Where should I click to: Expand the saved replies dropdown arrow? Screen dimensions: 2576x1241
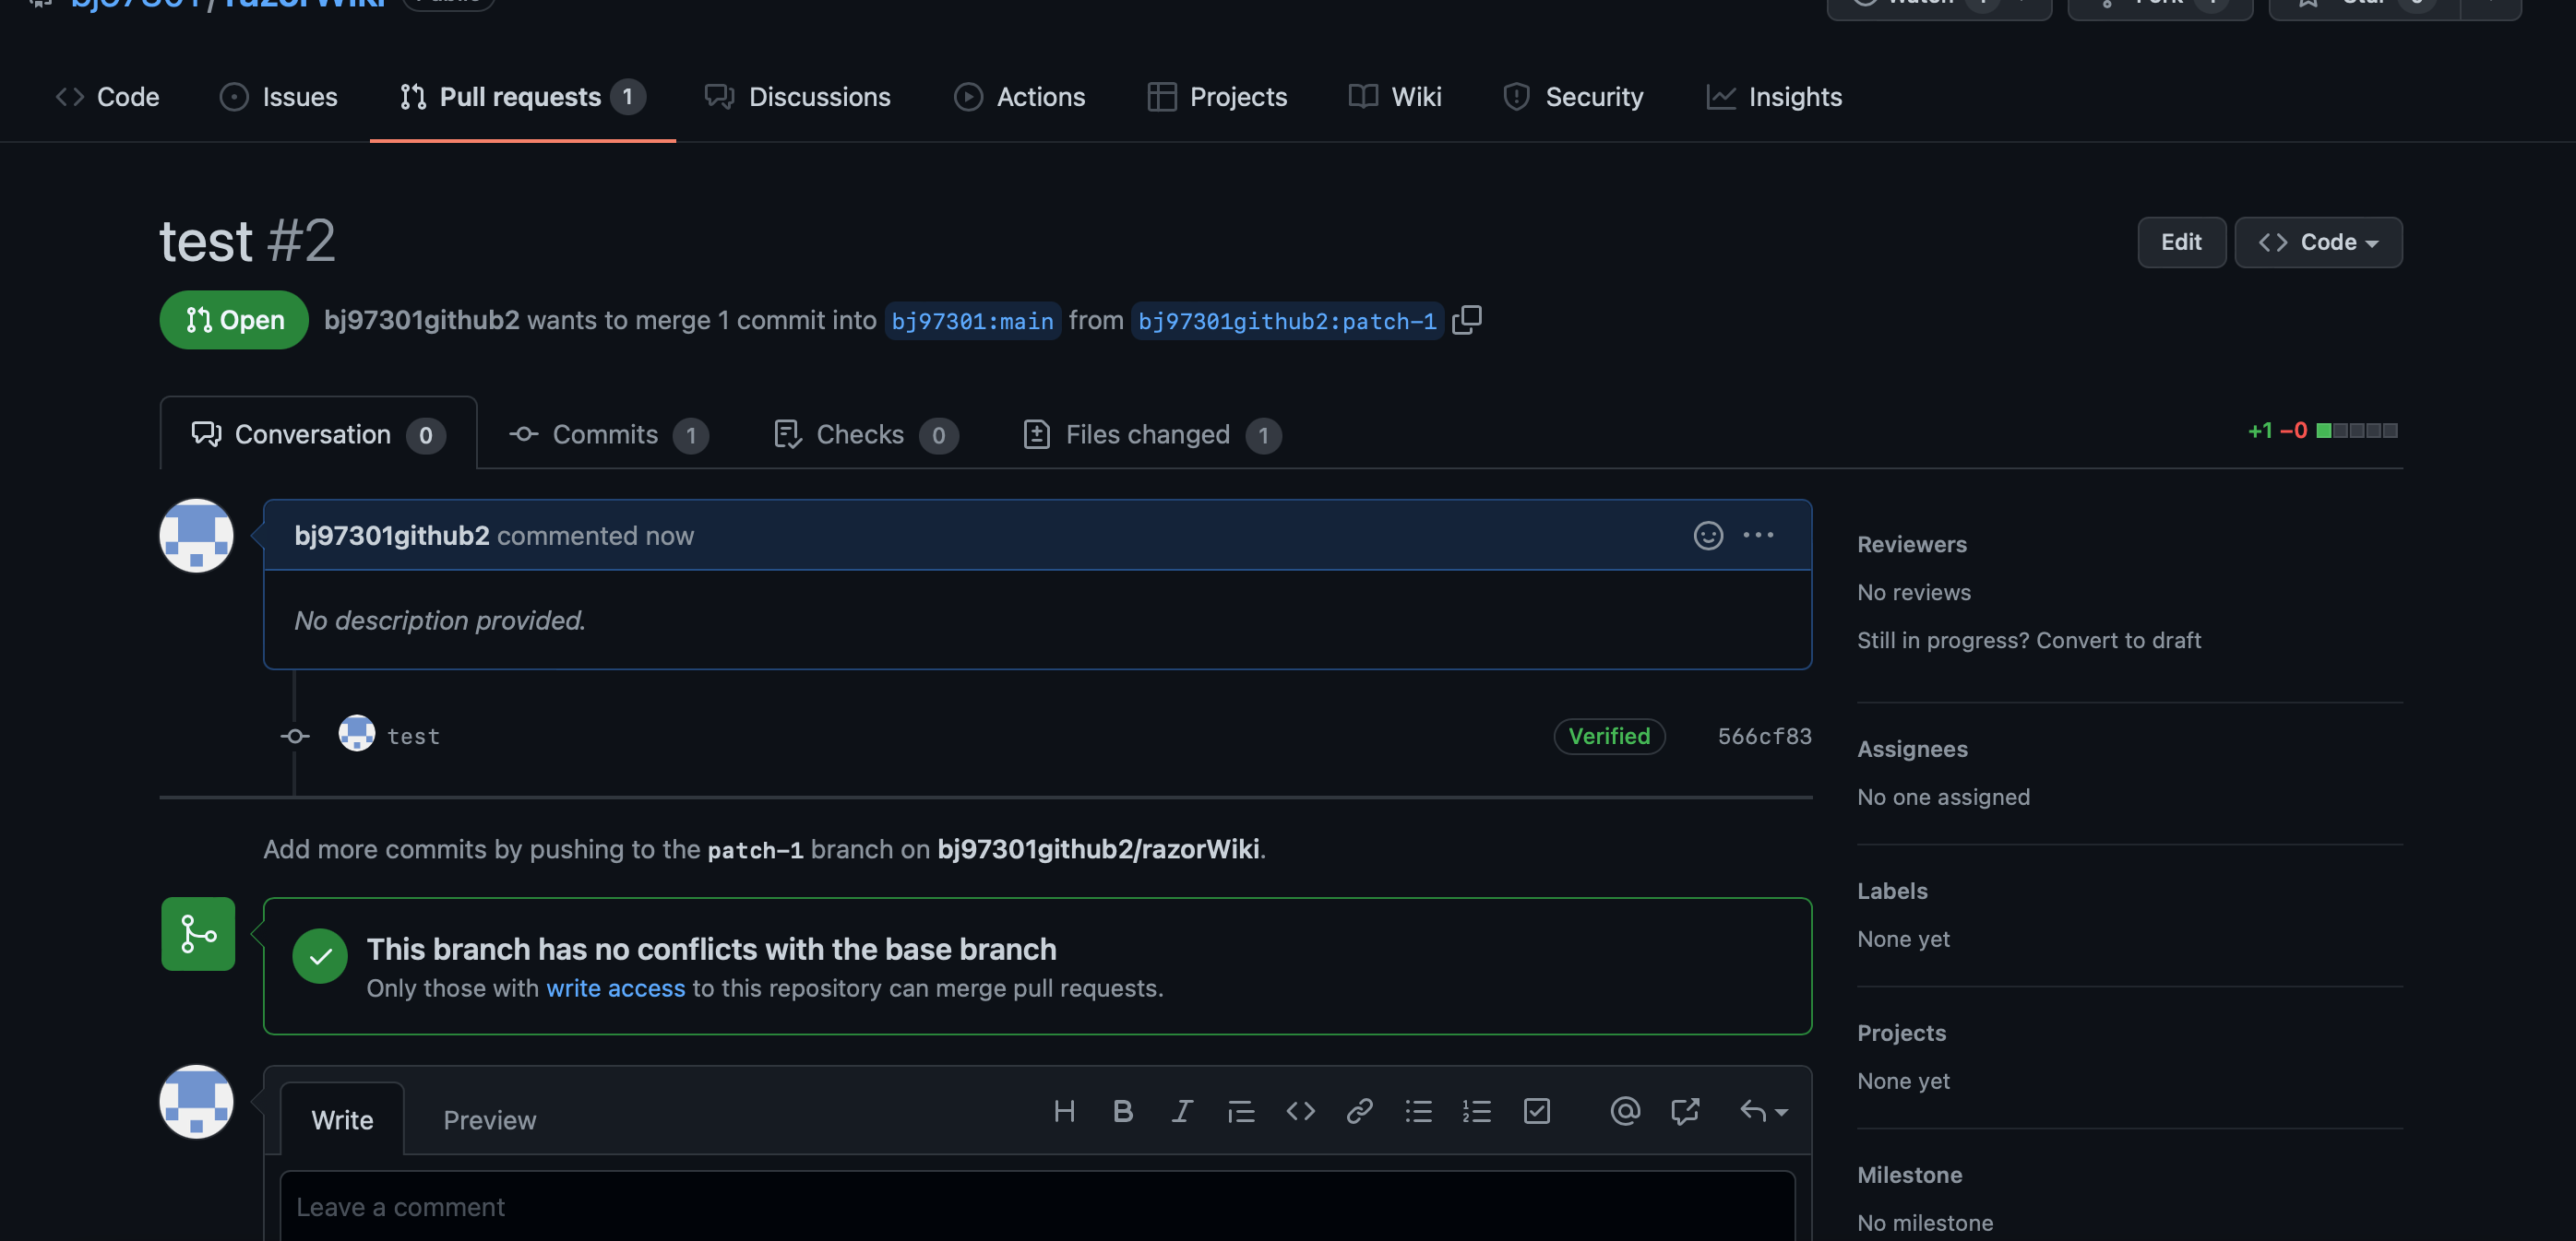pyautogui.click(x=1781, y=1112)
